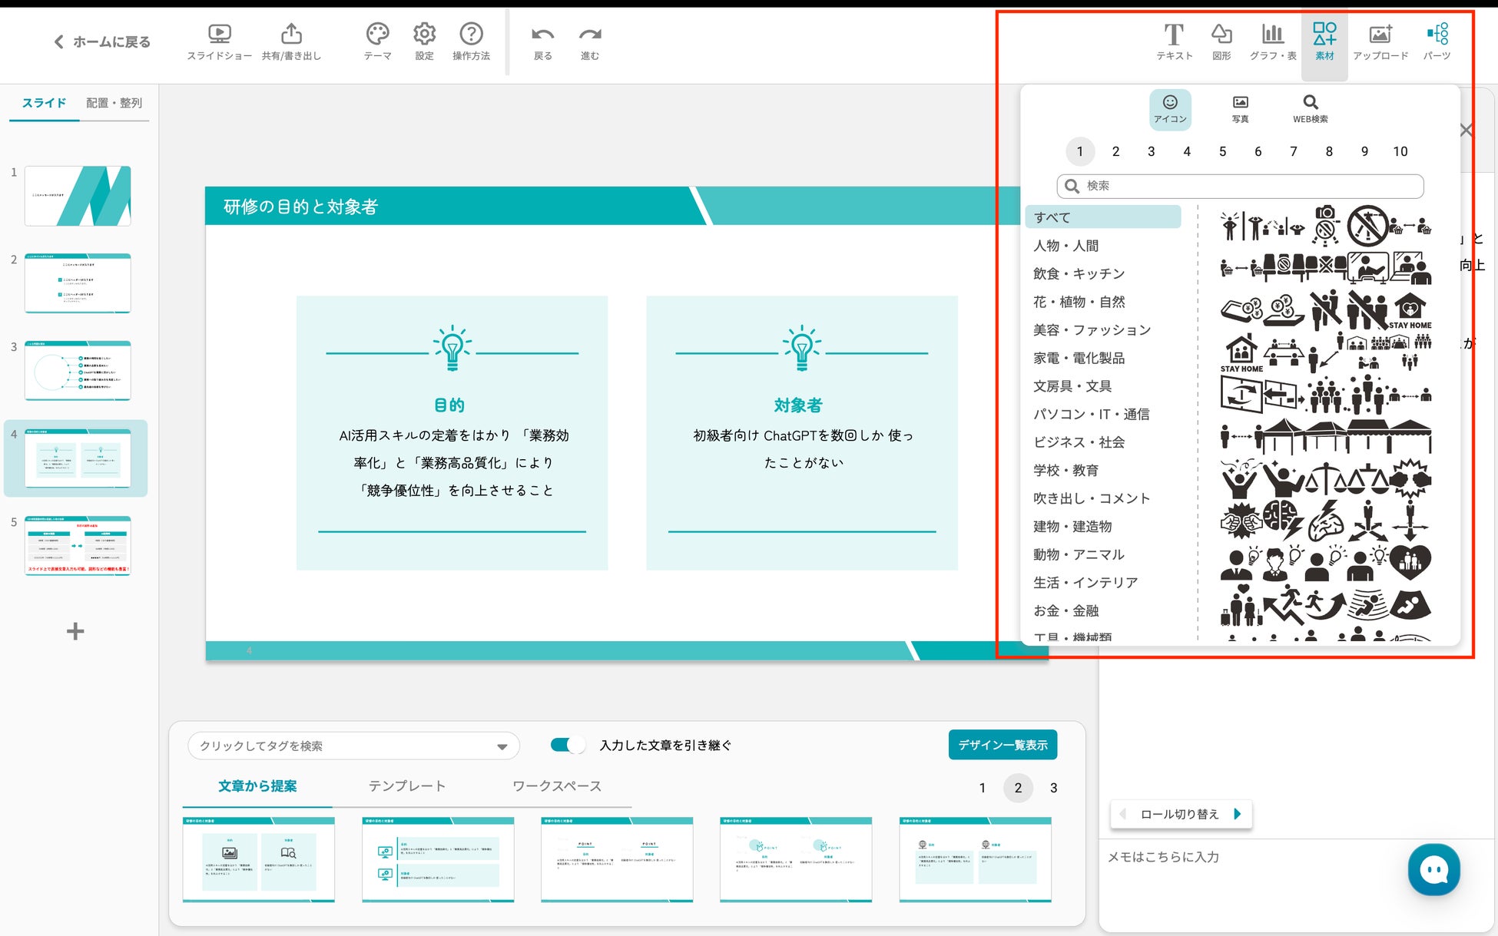Click the 共有/書き出し share export icon
The width and height of the screenshot is (1498, 936).
pyautogui.click(x=291, y=35)
